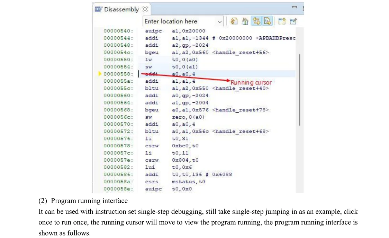Select the lui instruction at 00000582
Viewport: 389px width, 238px height.
pos(150,167)
